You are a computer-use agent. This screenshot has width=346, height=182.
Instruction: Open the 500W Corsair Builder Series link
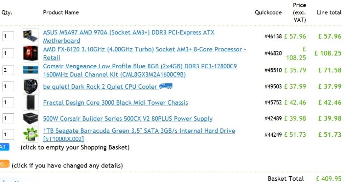tap(128, 119)
